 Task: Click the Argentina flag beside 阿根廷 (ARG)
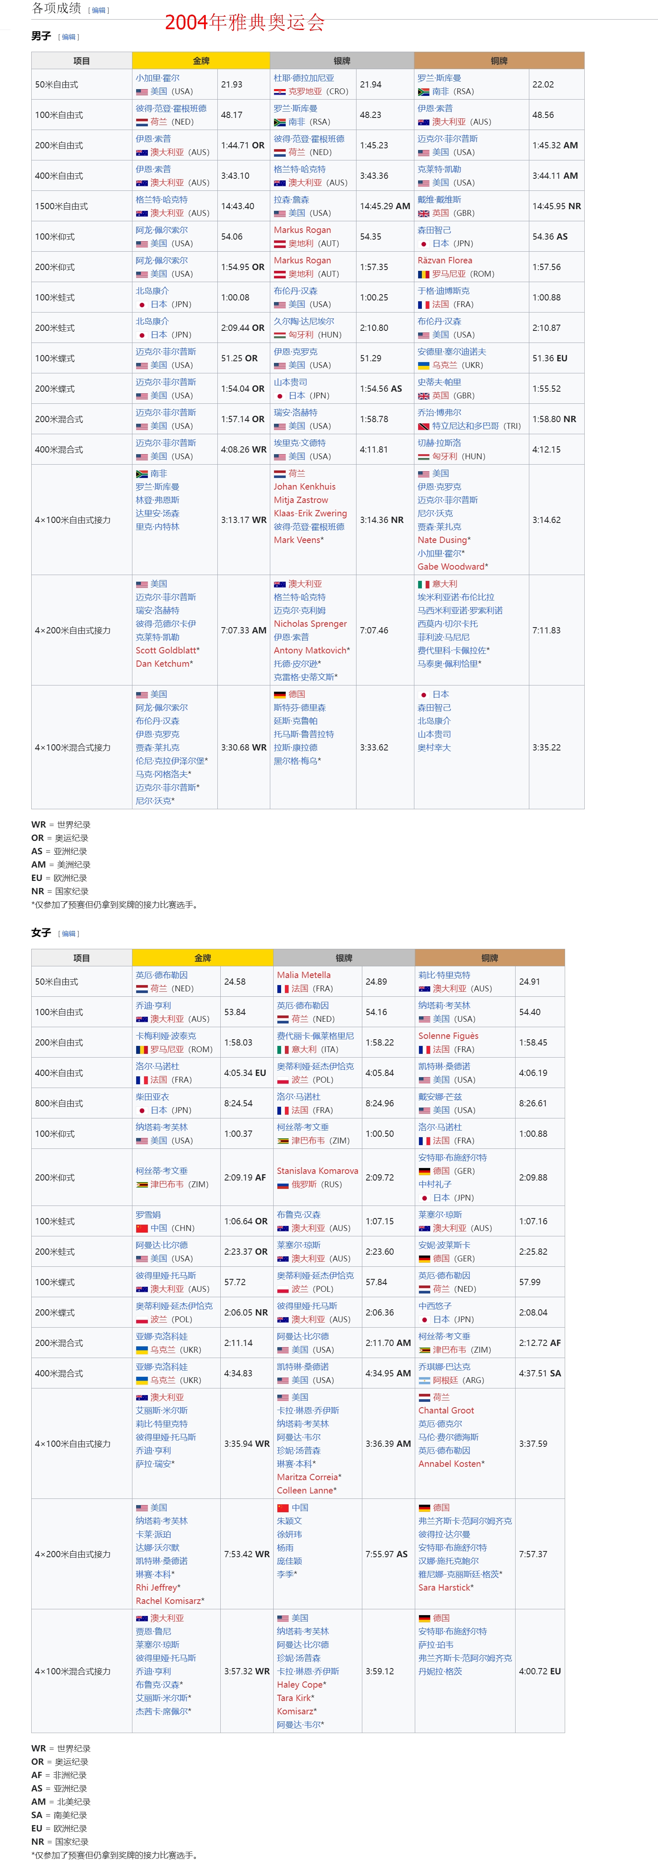424,1381
